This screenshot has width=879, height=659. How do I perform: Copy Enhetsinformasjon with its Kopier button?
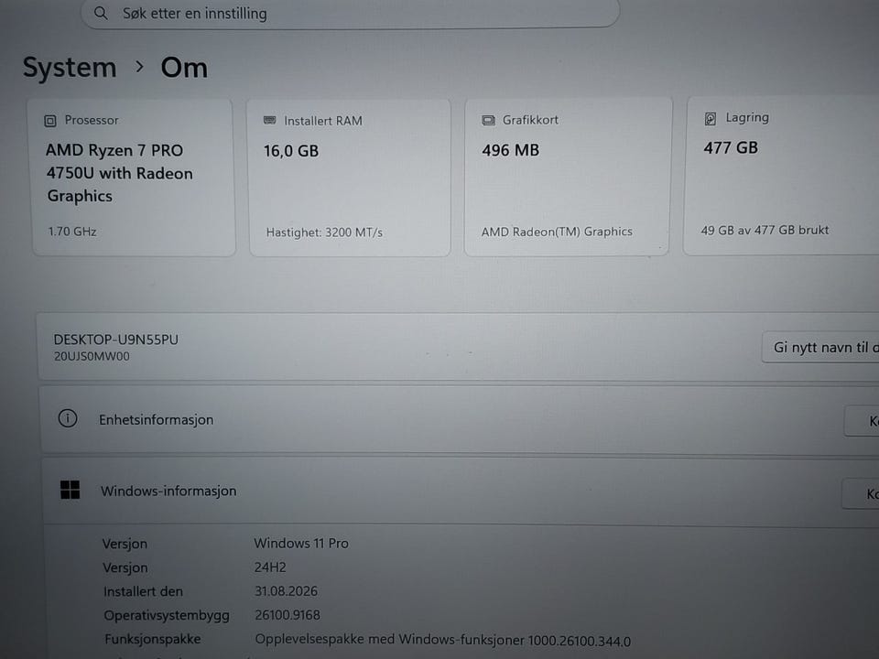(x=863, y=421)
